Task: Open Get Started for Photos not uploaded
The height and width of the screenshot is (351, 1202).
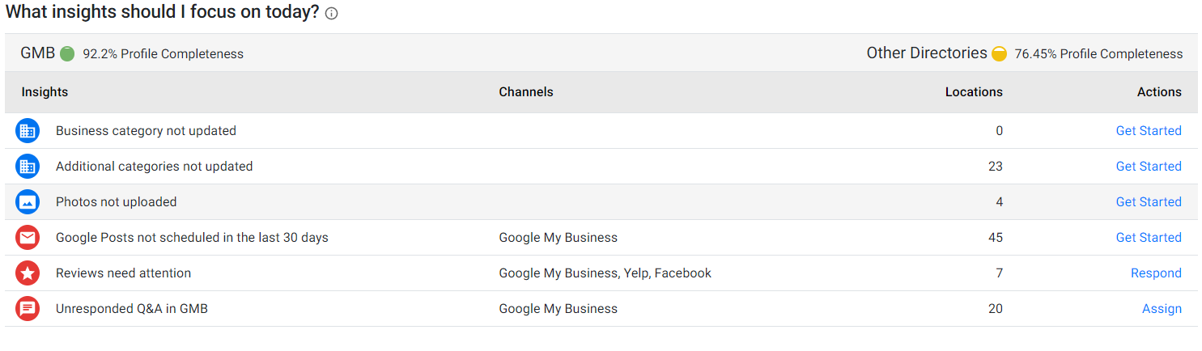Action: click(1149, 202)
